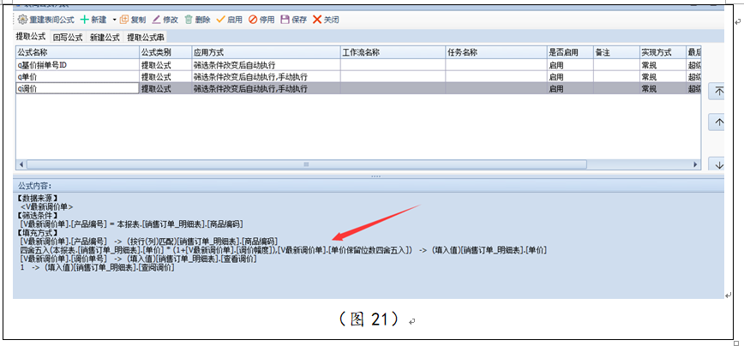
Task: Select the 提取公式串 tab
Action: pos(146,37)
